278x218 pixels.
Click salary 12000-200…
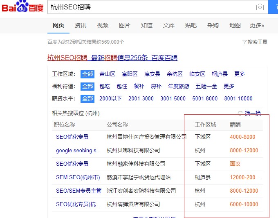245,177
